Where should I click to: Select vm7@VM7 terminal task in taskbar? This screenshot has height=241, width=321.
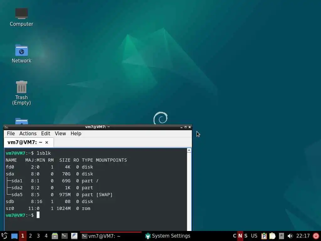(111, 236)
